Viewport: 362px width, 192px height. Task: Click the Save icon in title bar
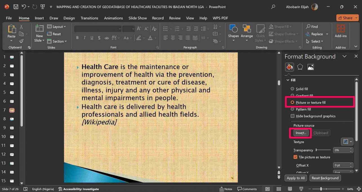point(16,7)
